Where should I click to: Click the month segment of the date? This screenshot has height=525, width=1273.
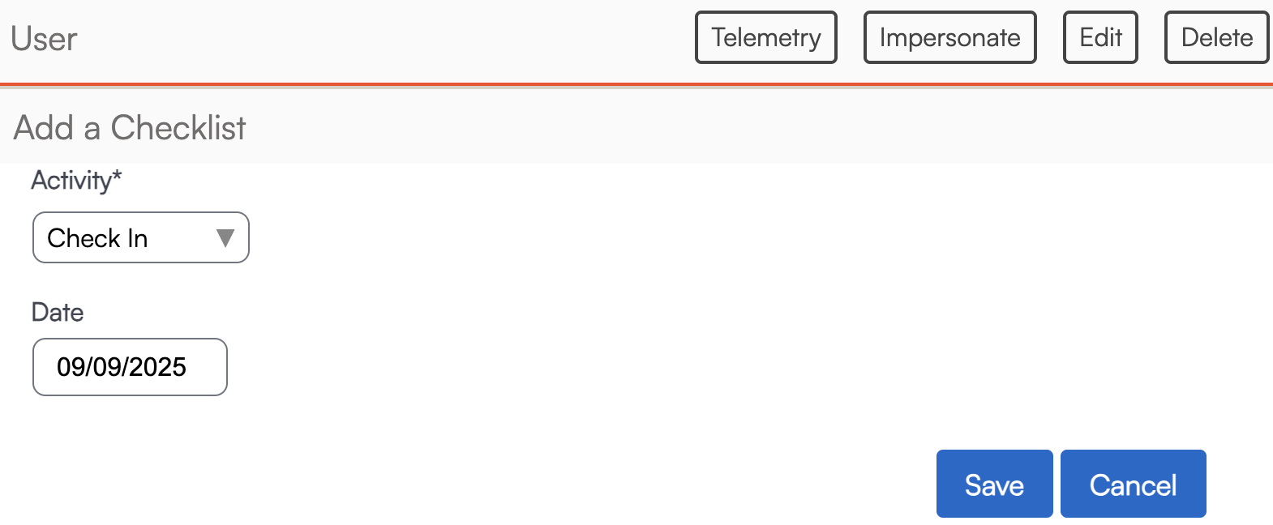point(71,367)
